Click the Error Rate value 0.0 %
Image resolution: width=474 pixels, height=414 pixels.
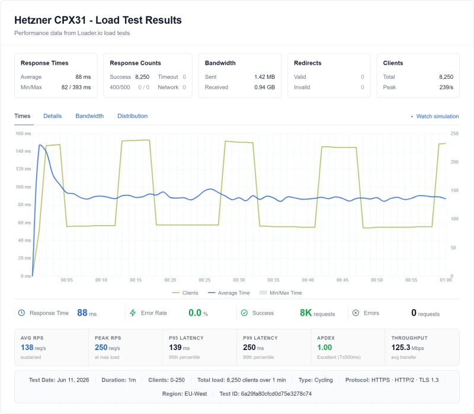(x=198, y=313)
